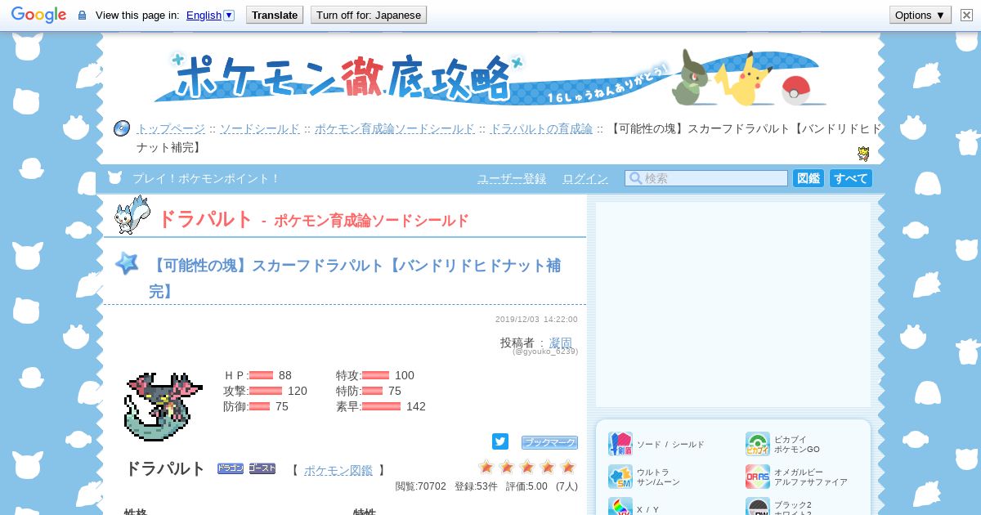Click the ドラパルト heading text
The image size is (981, 515).
[x=205, y=219]
